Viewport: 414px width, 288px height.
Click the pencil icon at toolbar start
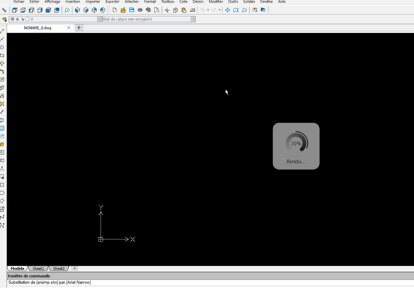(4, 10)
